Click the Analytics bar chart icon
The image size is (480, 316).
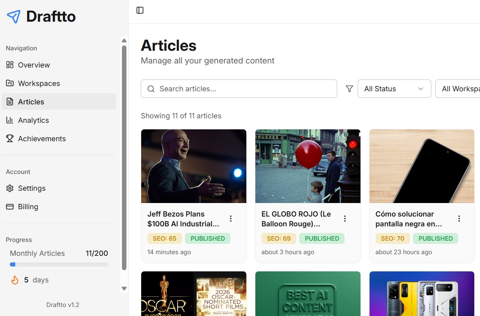coord(10,120)
